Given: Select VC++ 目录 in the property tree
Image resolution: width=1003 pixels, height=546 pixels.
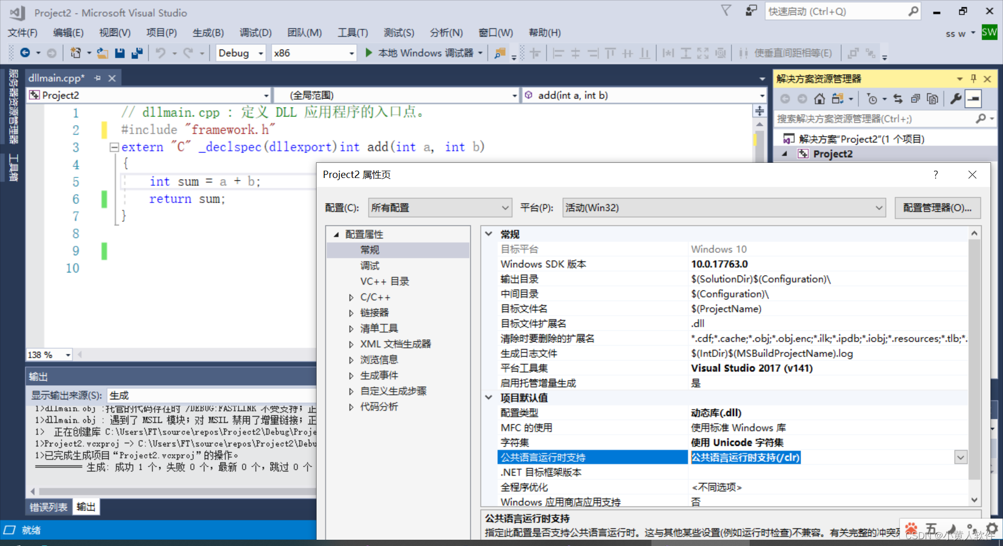Looking at the screenshot, I should point(384,281).
